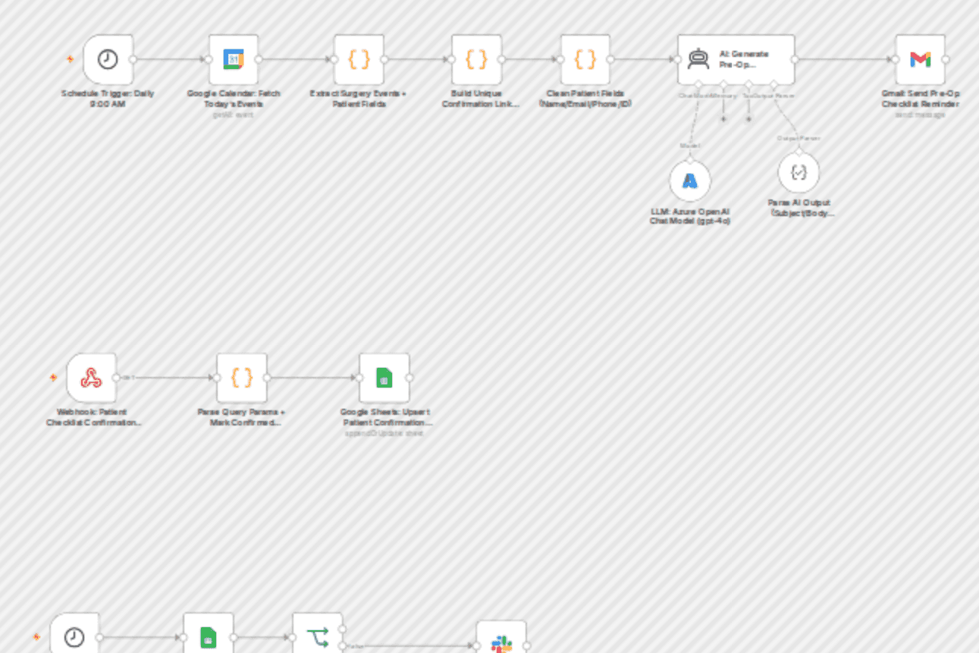Click the 'LLM: Azure OpenAI Chat Model (gpt-4o)' label
979x653 pixels.
[x=690, y=216]
